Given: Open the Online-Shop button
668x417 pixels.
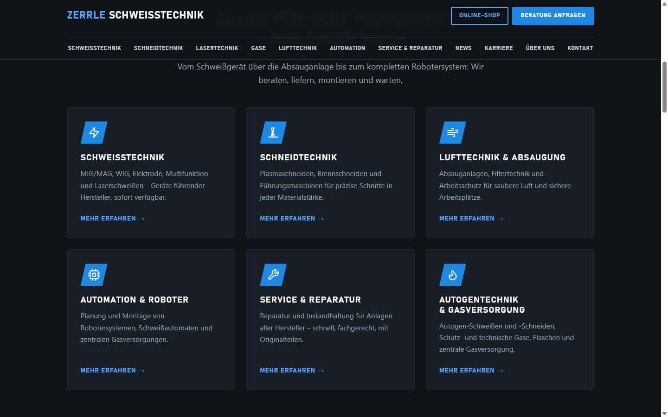Looking at the screenshot, I should 480,16.
